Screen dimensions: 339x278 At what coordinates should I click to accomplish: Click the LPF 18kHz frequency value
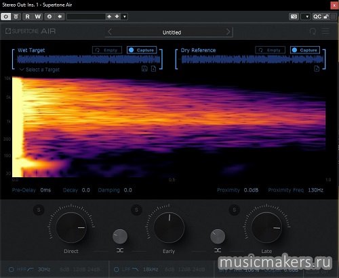(151, 269)
